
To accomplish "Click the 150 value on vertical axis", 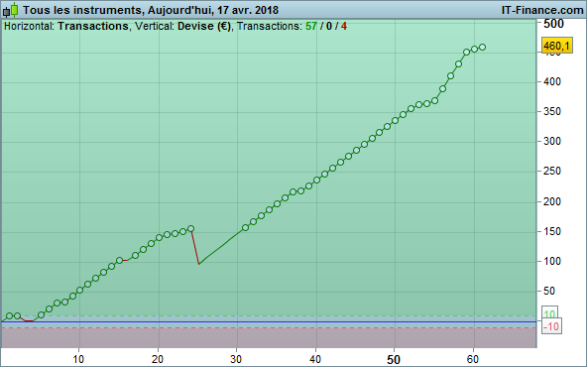I will tap(552, 231).
